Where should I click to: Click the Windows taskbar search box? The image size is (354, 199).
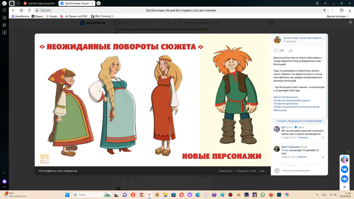[92, 195]
